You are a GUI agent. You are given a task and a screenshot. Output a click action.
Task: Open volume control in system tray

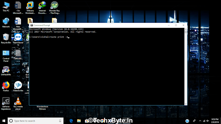208,121
